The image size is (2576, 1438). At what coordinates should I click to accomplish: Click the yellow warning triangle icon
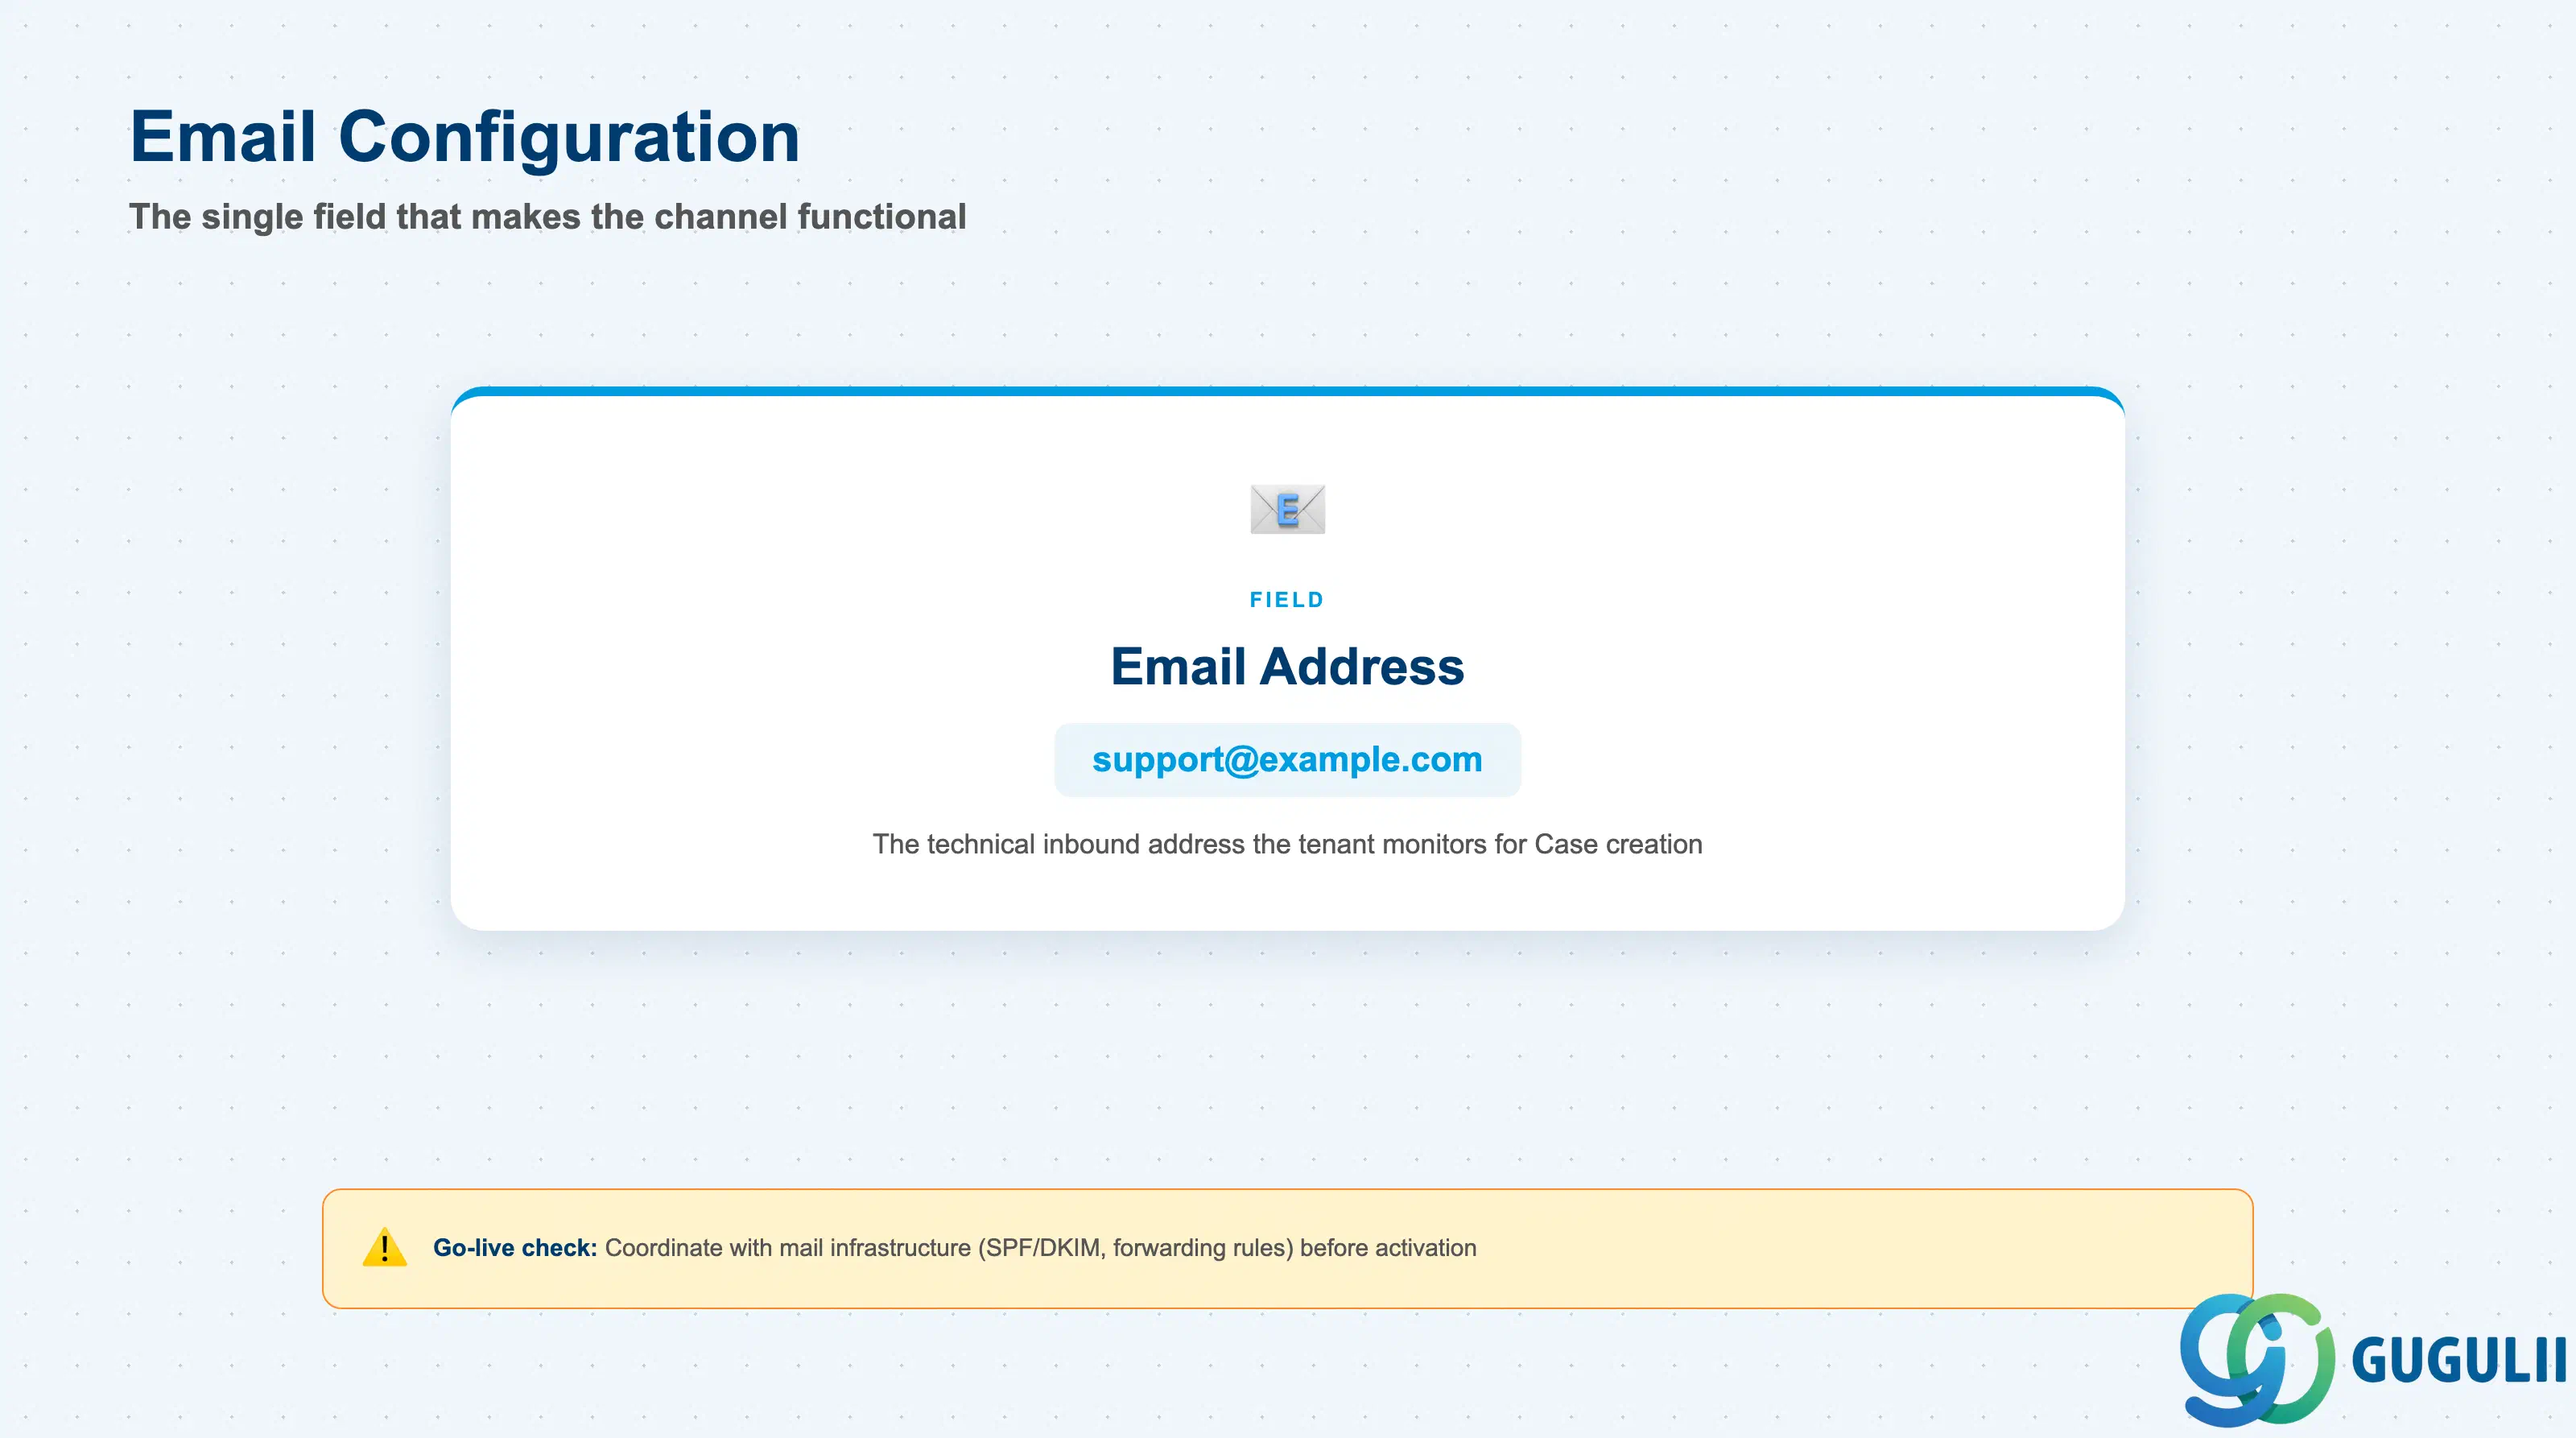tap(384, 1247)
